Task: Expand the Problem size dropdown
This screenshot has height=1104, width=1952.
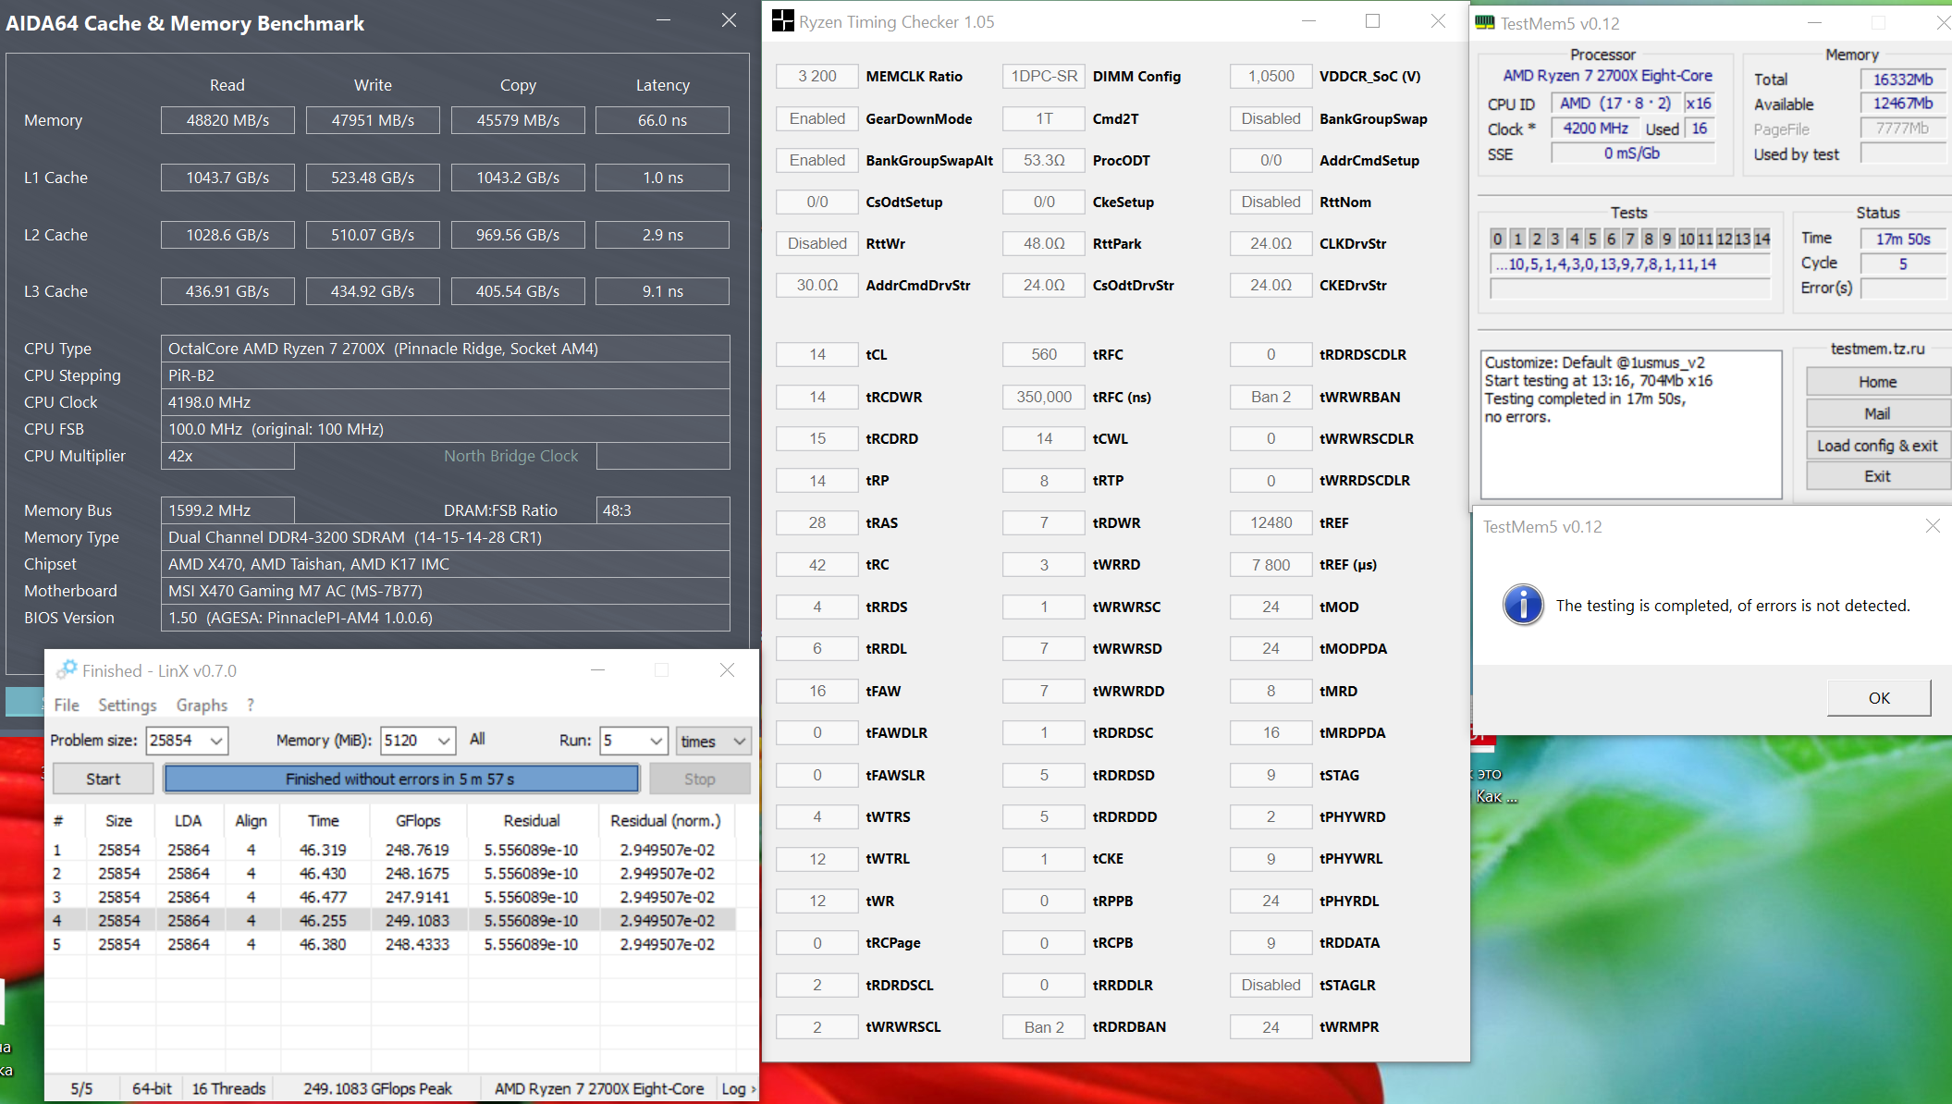Action: (216, 741)
